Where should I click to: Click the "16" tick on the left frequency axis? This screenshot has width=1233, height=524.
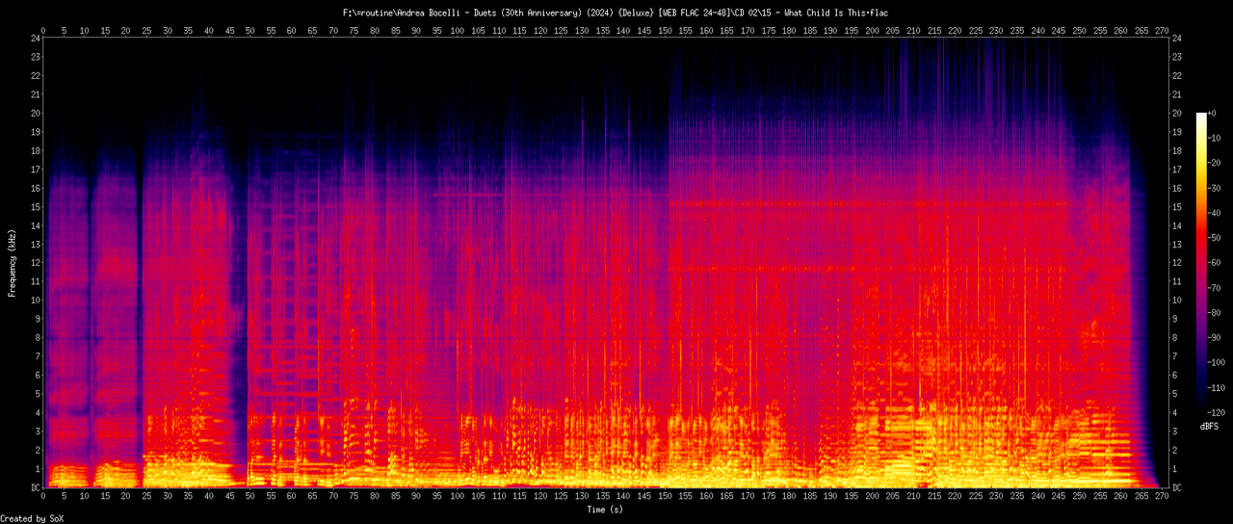(35, 188)
